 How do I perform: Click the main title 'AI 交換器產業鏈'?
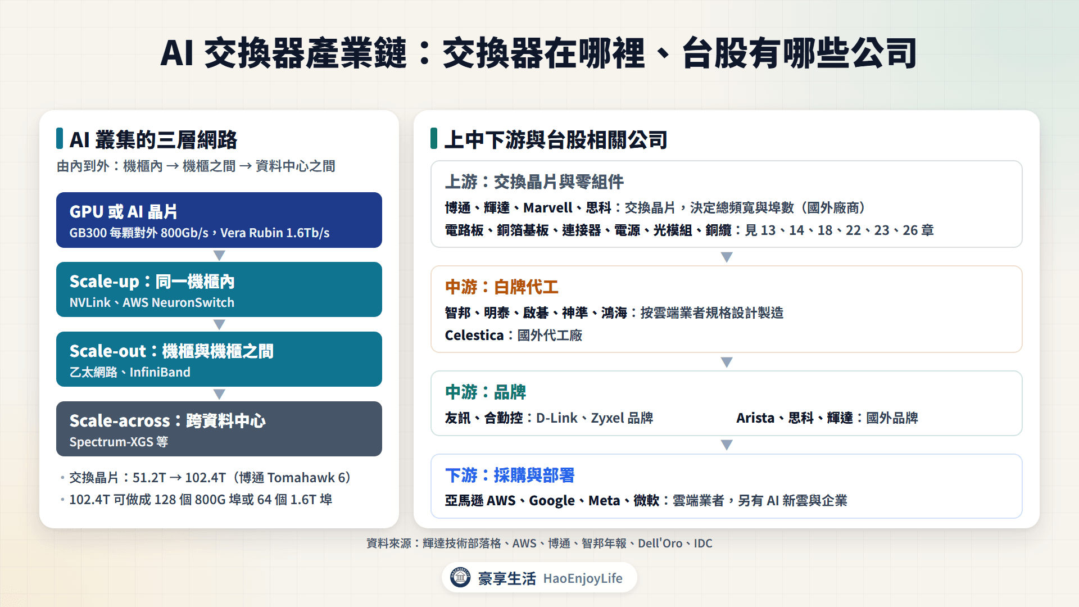283,53
